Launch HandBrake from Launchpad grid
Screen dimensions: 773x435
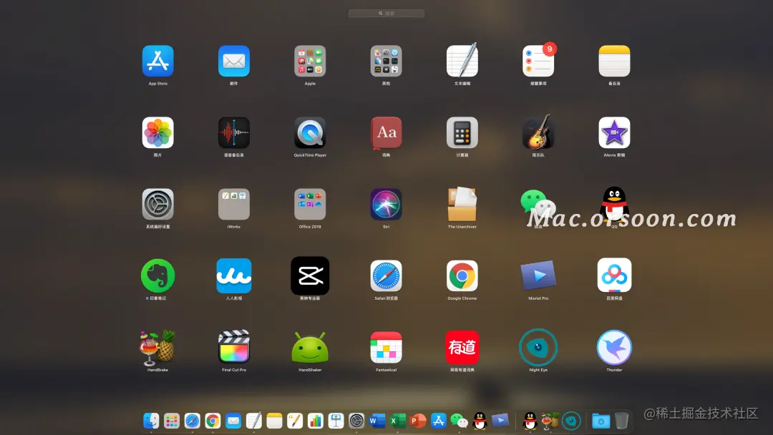(157, 348)
